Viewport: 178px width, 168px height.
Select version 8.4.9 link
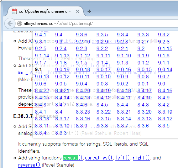point(164,98)
